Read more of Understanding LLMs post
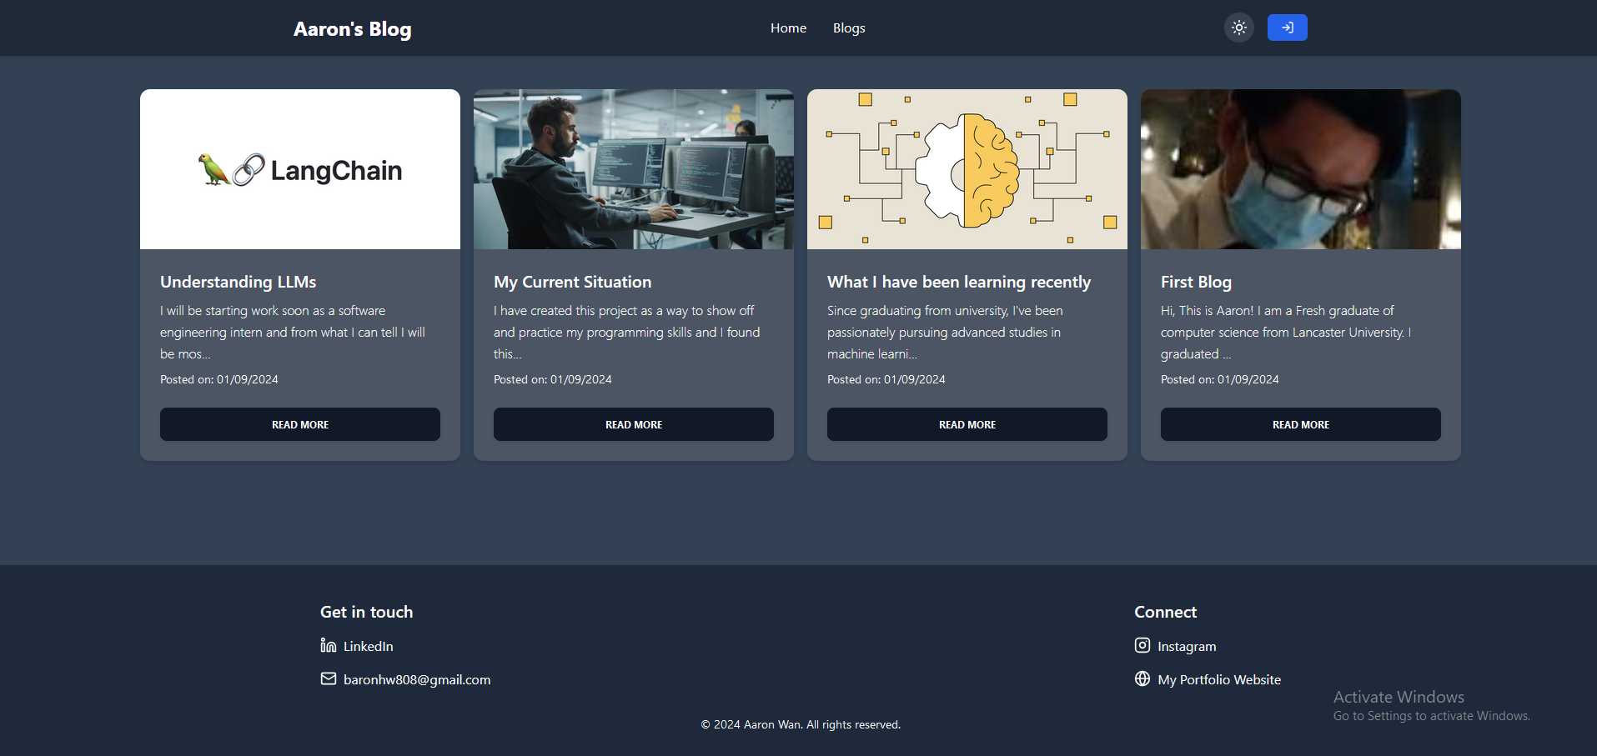The image size is (1597, 756). click(x=300, y=424)
